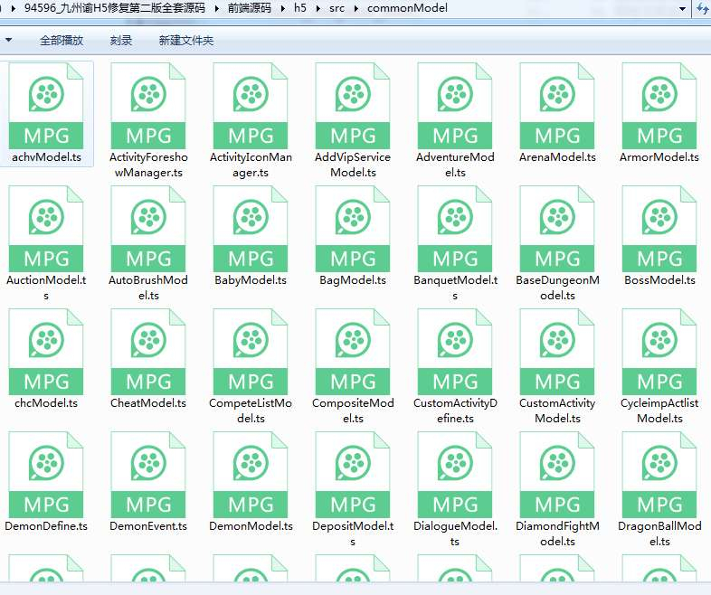The height and width of the screenshot is (595, 711).
Task: Select the DragonBallModel.ts file icon
Action: (659, 475)
